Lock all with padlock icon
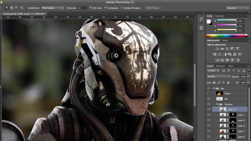The height and width of the screenshot is (141, 251). 228,82
